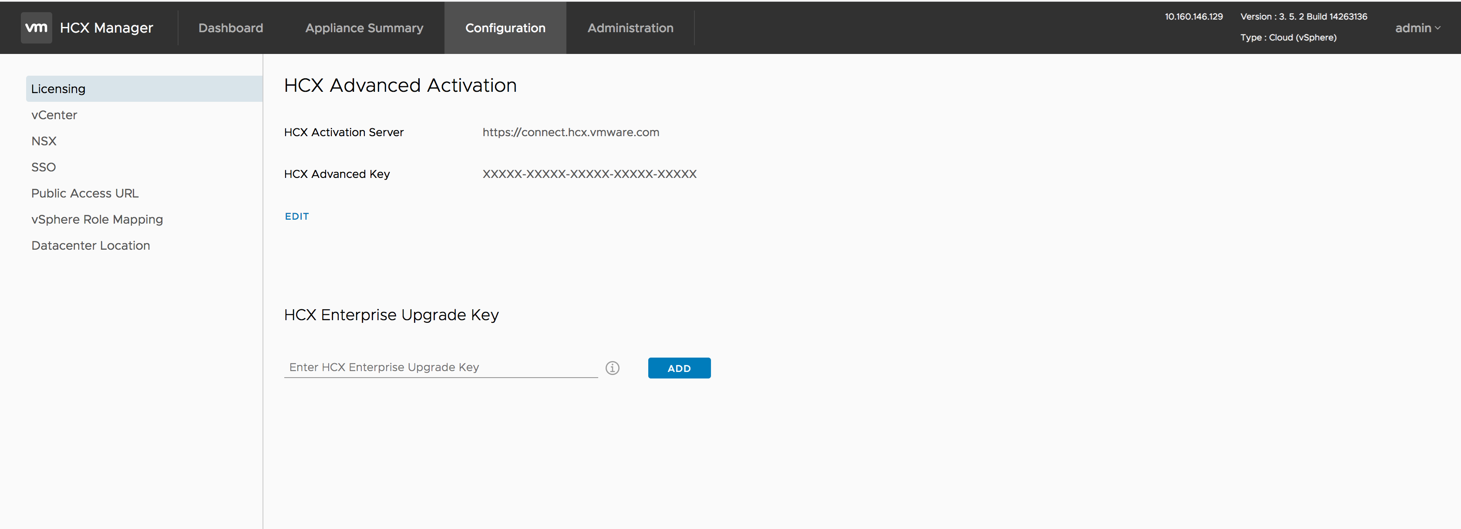The image size is (1461, 529).
Task: Click the VMware HCX Manager logo icon
Action: (34, 27)
